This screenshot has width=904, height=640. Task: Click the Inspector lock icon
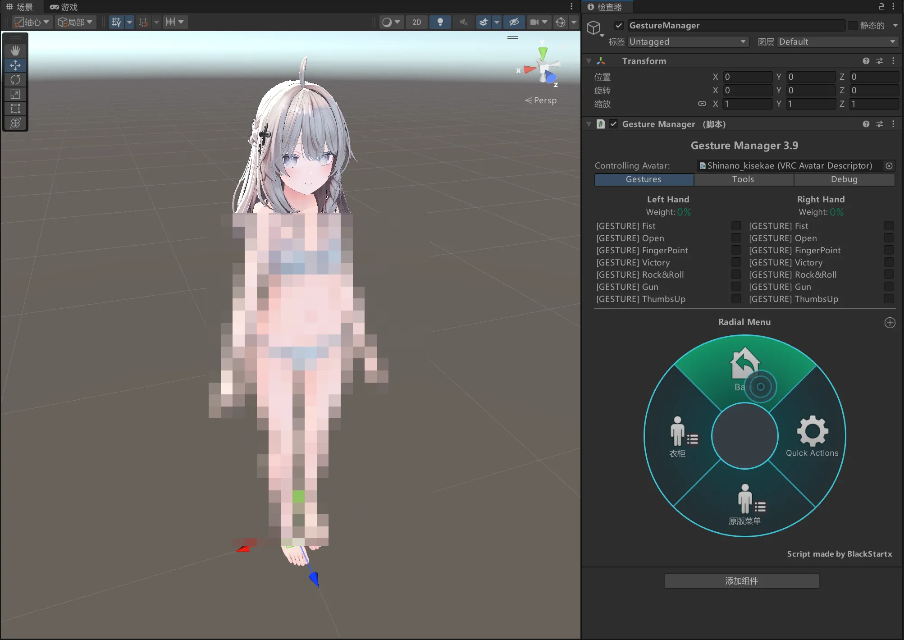pos(881,6)
